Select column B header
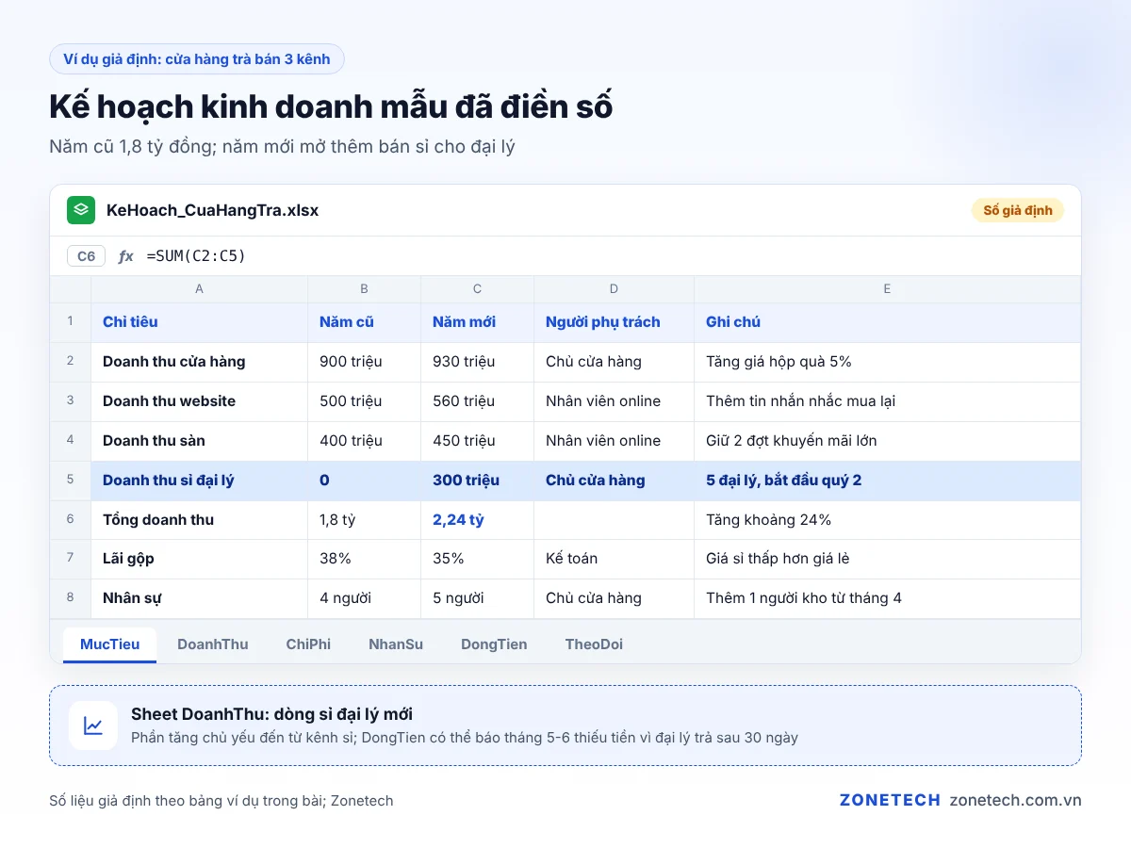Viewport: 1131px width, 848px height. point(364,289)
